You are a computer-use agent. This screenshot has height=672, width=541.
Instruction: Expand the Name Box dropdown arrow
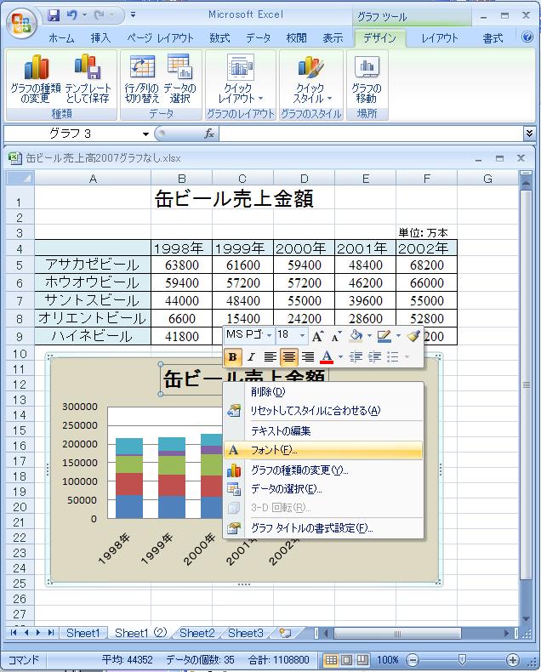(x=145, y=134)
